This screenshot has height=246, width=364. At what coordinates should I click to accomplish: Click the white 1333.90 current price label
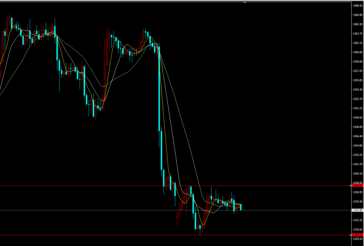click(357, 210)
